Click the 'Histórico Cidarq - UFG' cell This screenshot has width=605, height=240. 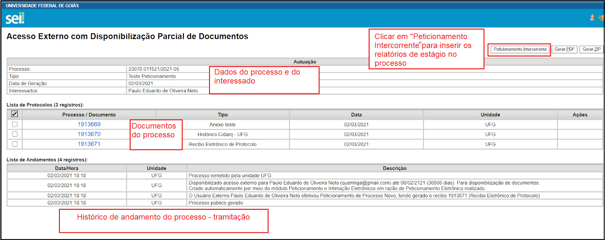coord(222,135)
